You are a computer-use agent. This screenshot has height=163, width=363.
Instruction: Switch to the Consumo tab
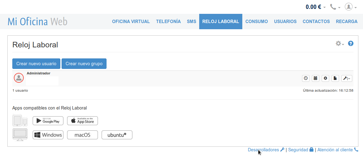[256, 22]
